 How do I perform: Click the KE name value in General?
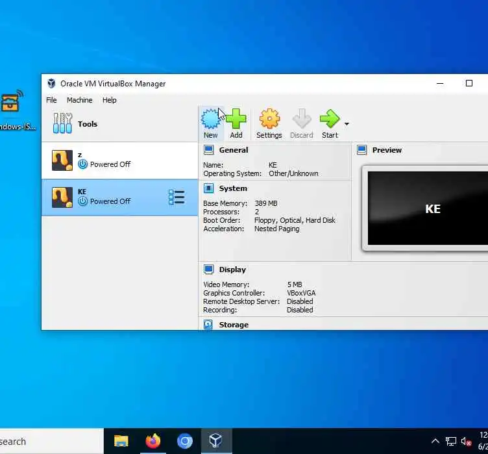[x=273, y=165]
